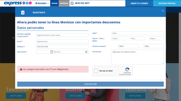Screen dimensions: 181x101
Task: Open Oficina Virtual
Action: (167, 3)
